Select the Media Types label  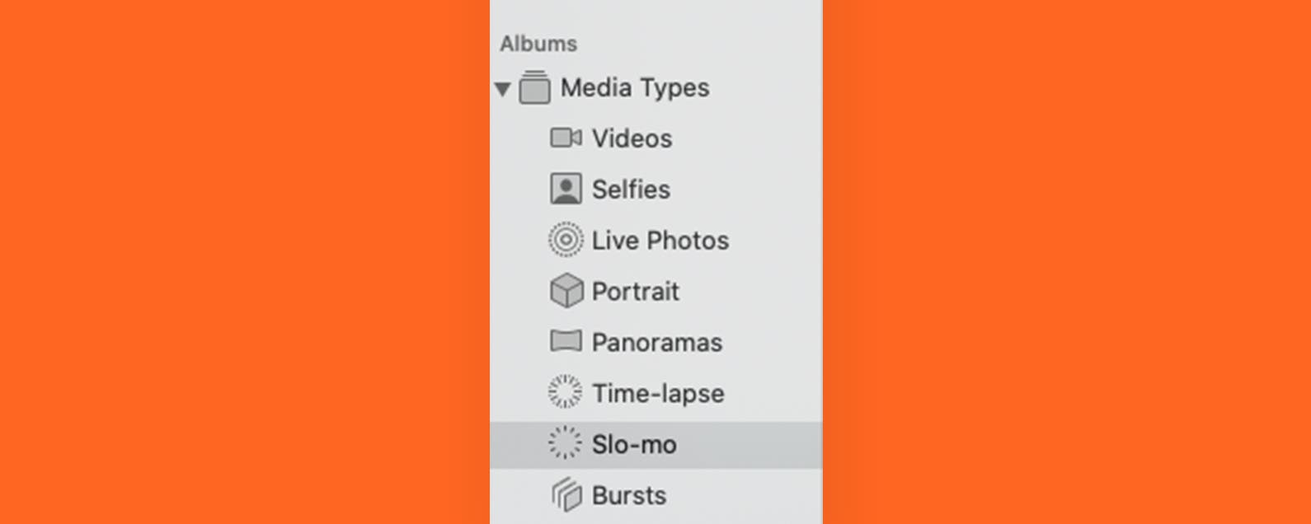(x=635, y=87)
